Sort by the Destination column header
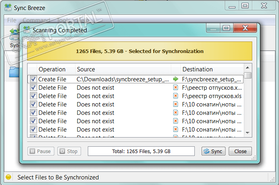 coord(197,69)
